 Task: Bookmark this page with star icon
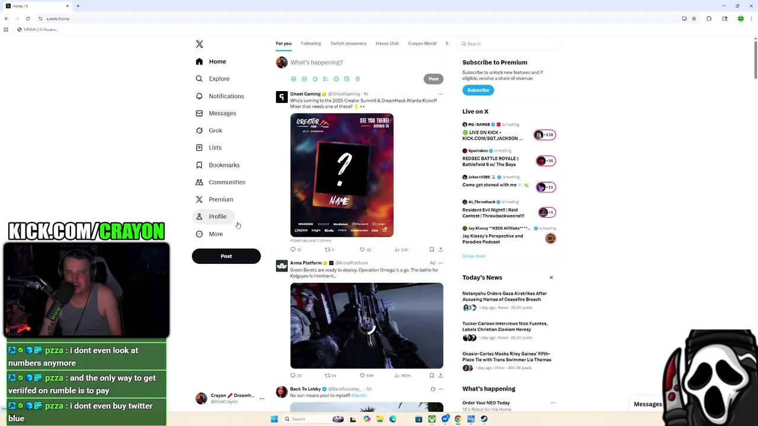(x=694, y=18)
